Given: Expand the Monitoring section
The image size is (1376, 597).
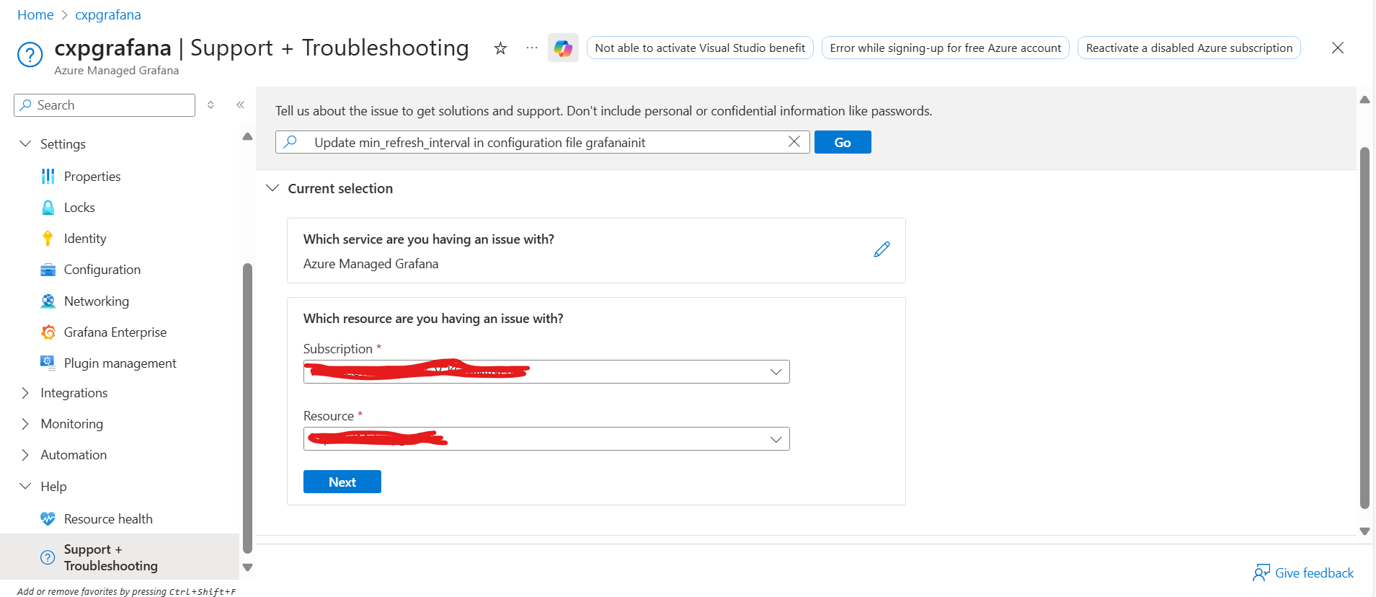Looking at the screenshot, I should (x=25, y=424).
